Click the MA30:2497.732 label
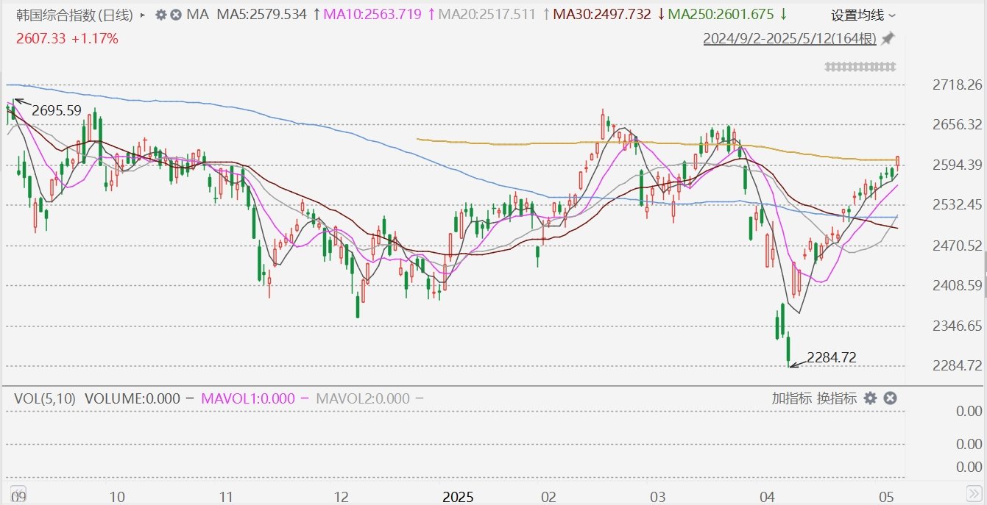 (x=601, y=15)
